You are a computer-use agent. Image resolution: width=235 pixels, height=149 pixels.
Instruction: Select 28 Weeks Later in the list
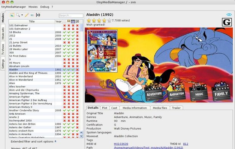[x=44, y=49]
